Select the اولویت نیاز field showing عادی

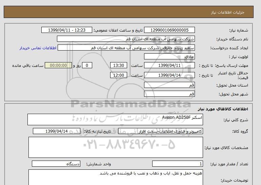click(169, 56)
